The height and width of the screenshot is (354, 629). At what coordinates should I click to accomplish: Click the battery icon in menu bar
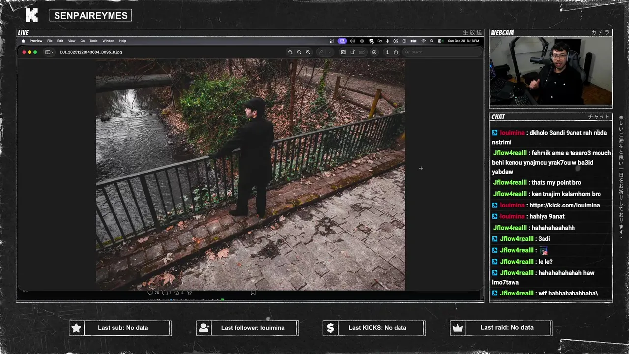414,41
